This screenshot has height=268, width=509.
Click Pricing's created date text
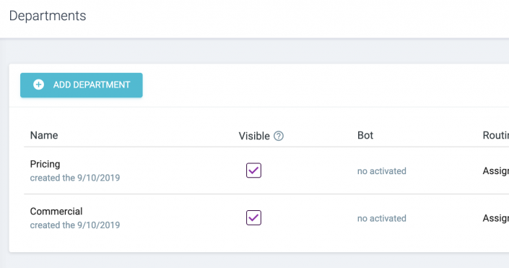point(75,178)
